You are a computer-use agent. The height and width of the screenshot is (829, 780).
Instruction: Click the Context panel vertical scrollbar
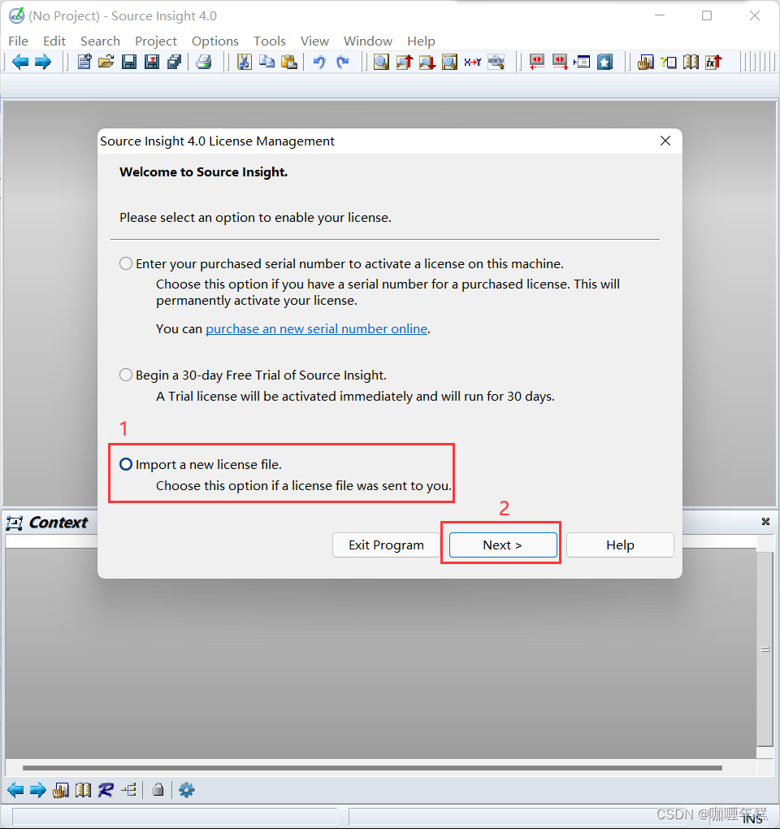(x=765, y=649)
